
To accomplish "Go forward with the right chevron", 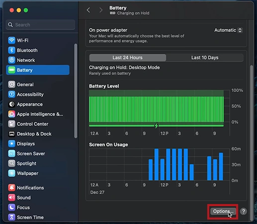I will tap(101, 10).
